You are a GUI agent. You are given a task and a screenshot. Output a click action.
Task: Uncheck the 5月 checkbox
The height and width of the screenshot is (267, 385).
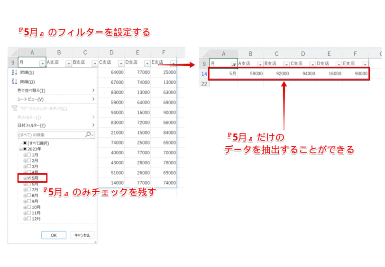click(29, 178)
